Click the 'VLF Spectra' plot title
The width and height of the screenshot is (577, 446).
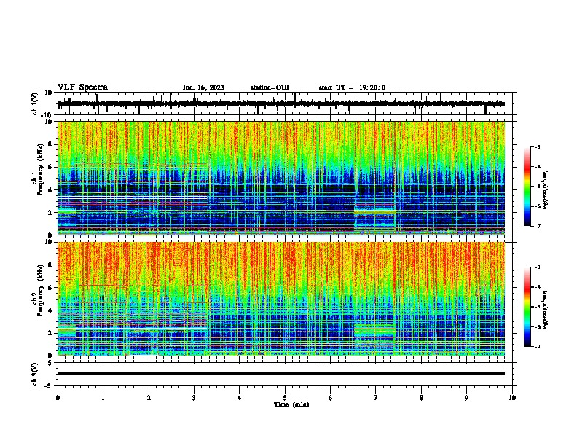(x=83, y=87)
